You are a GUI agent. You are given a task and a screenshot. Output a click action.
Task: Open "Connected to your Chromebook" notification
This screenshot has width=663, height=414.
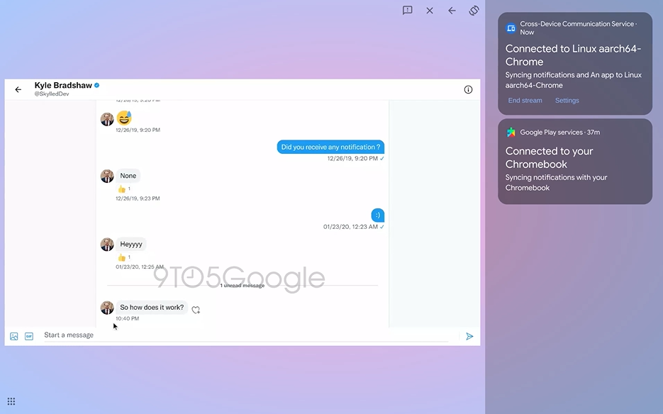tap(575, 162)
